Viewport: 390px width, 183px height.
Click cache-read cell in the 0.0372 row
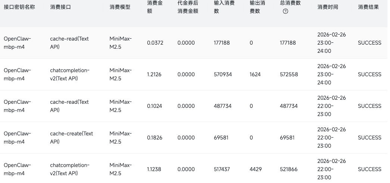click(69, 43)
